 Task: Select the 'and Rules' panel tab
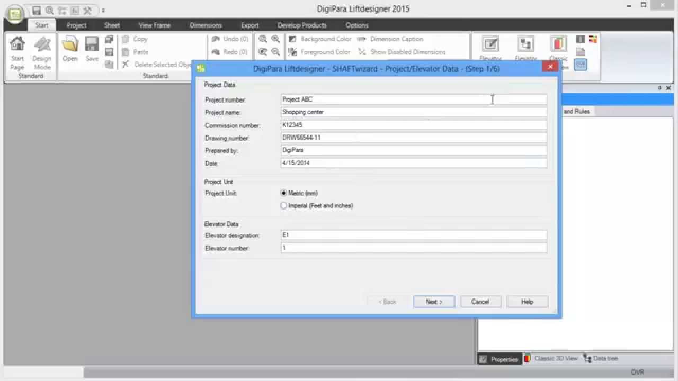tap(577, 112)
